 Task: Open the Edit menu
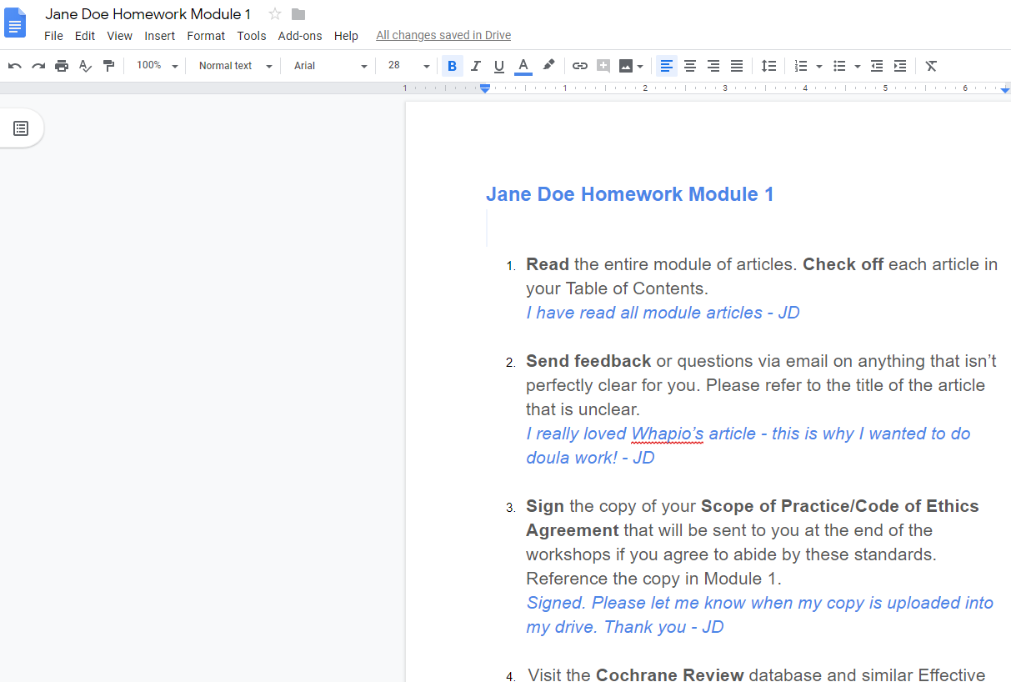tap(85, 36)
